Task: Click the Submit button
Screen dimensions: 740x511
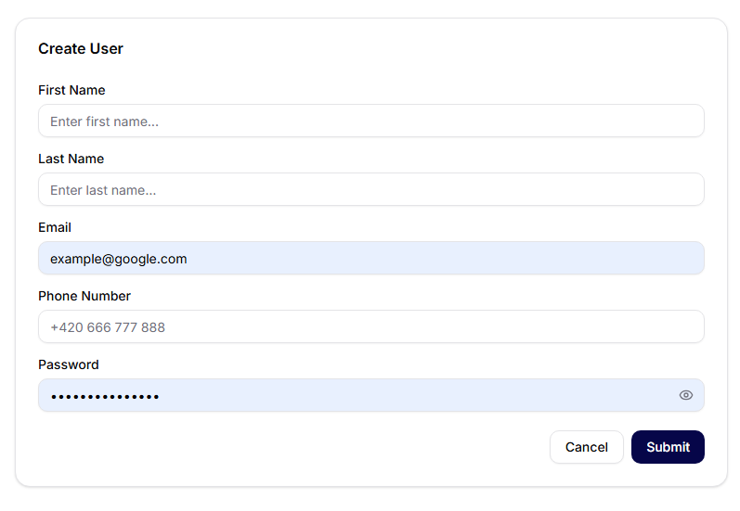Action: [668, 447]
